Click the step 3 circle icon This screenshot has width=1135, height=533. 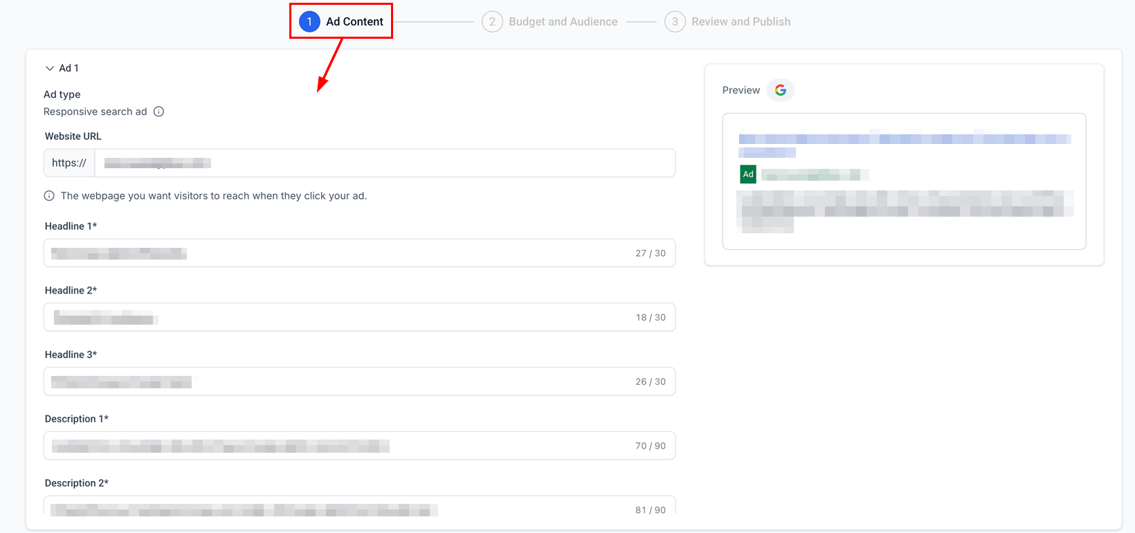click(x=675, y=21)
